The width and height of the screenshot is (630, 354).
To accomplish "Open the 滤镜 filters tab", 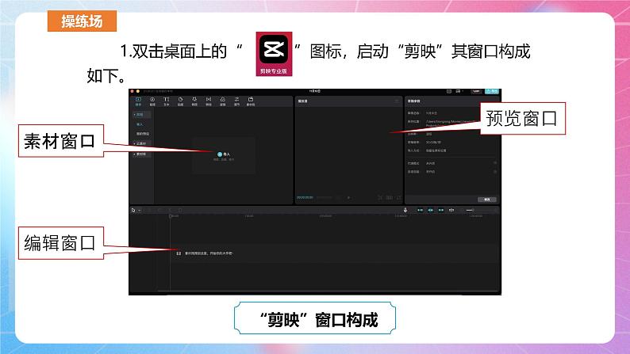I will click(223, 101).
